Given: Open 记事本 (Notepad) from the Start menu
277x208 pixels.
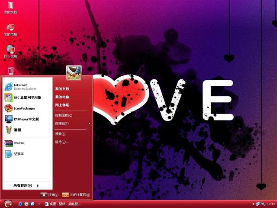Looking at the screenshot, I should pos(28,154).
